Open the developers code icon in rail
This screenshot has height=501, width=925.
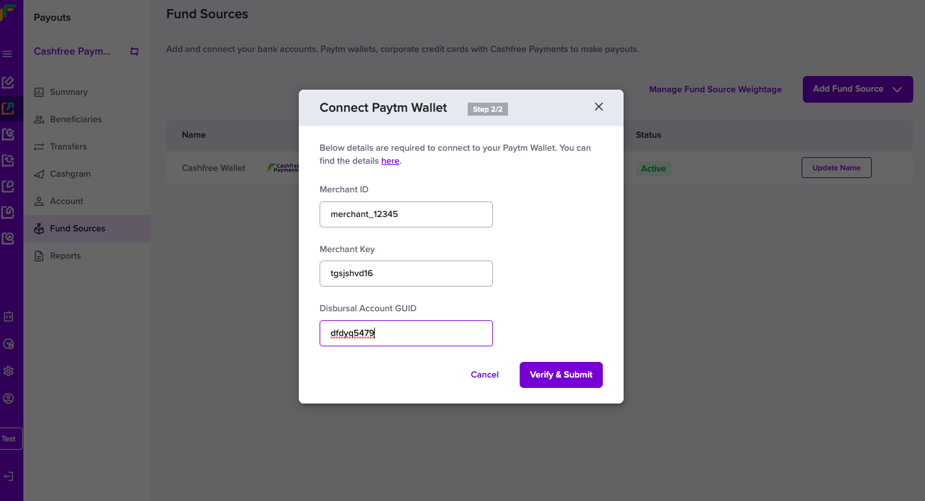8,317
